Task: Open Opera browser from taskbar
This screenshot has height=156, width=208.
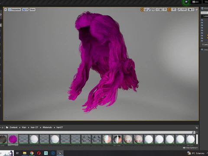Action: [39, 153]
